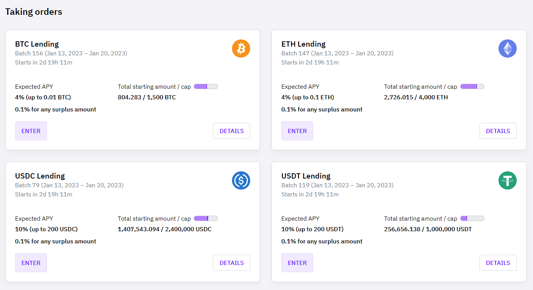Click the USDC Lending card title

point(40,176)
